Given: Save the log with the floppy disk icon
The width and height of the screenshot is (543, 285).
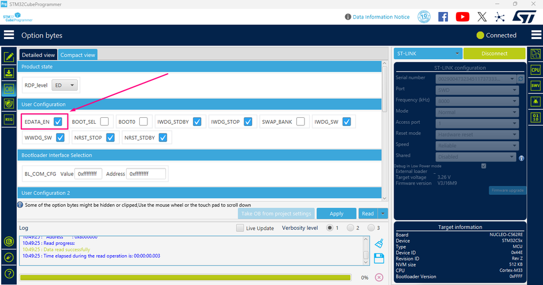Looking at the screenshot, I should (x=379, y=258).
